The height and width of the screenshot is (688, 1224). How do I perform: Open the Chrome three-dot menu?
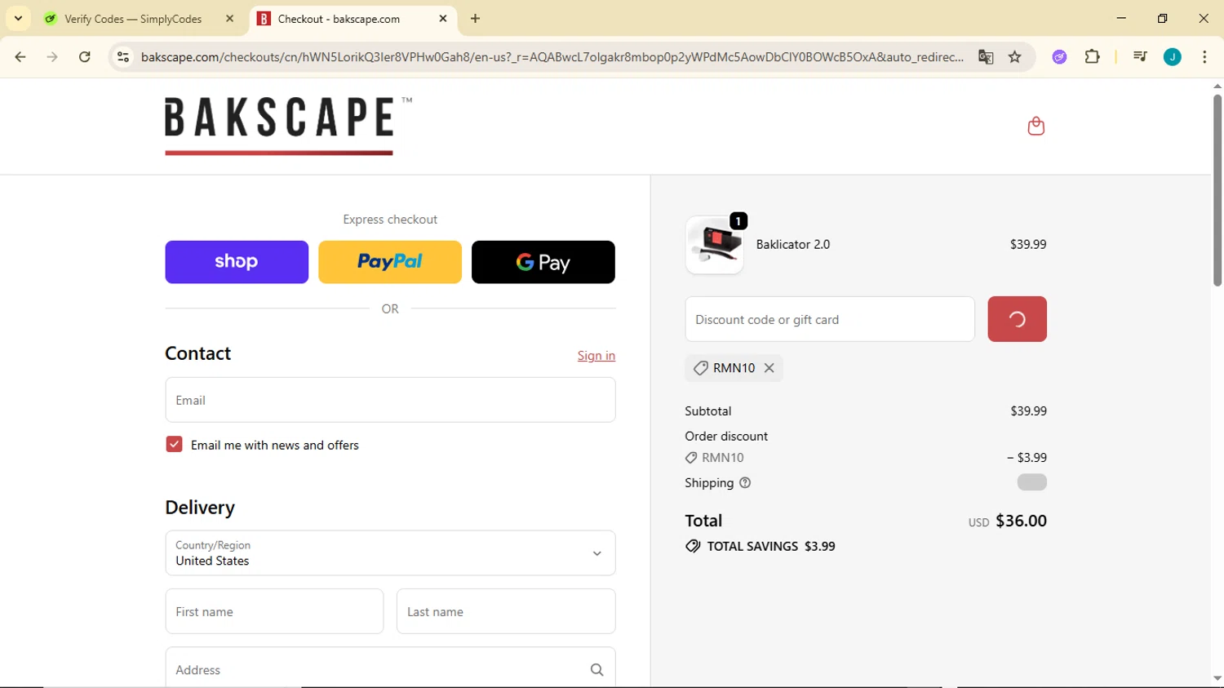[1204, 57]
